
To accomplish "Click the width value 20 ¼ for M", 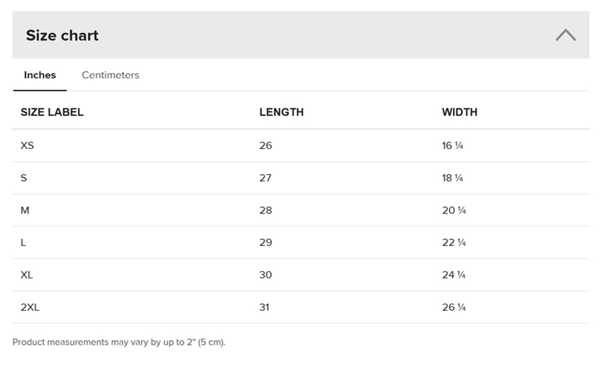I will coord(453,210).
